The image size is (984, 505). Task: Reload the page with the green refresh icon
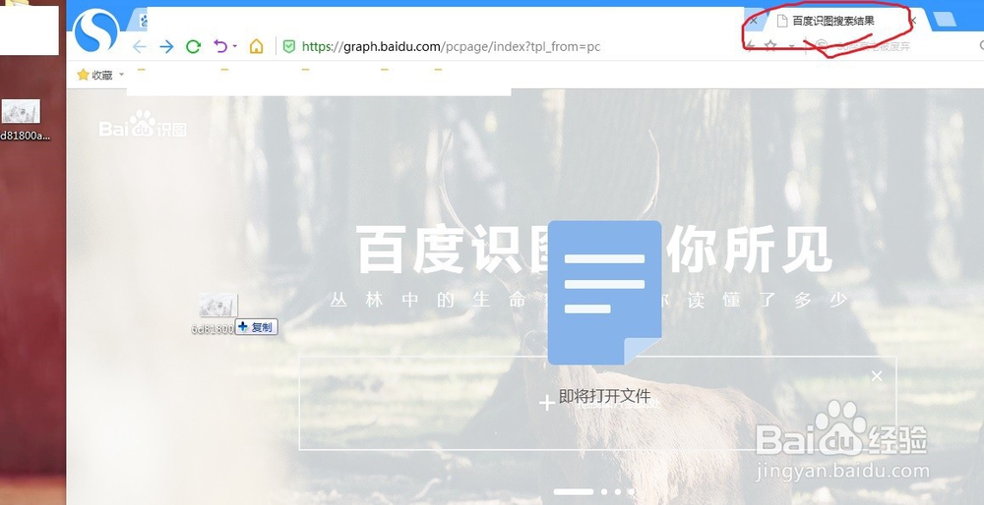coord(193,46)
